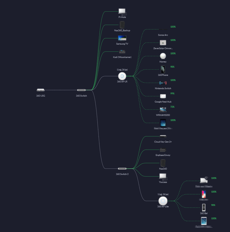230x232 pixels.
Task: Select the 360 AP LR access point icon
Action: coord(122,76)
